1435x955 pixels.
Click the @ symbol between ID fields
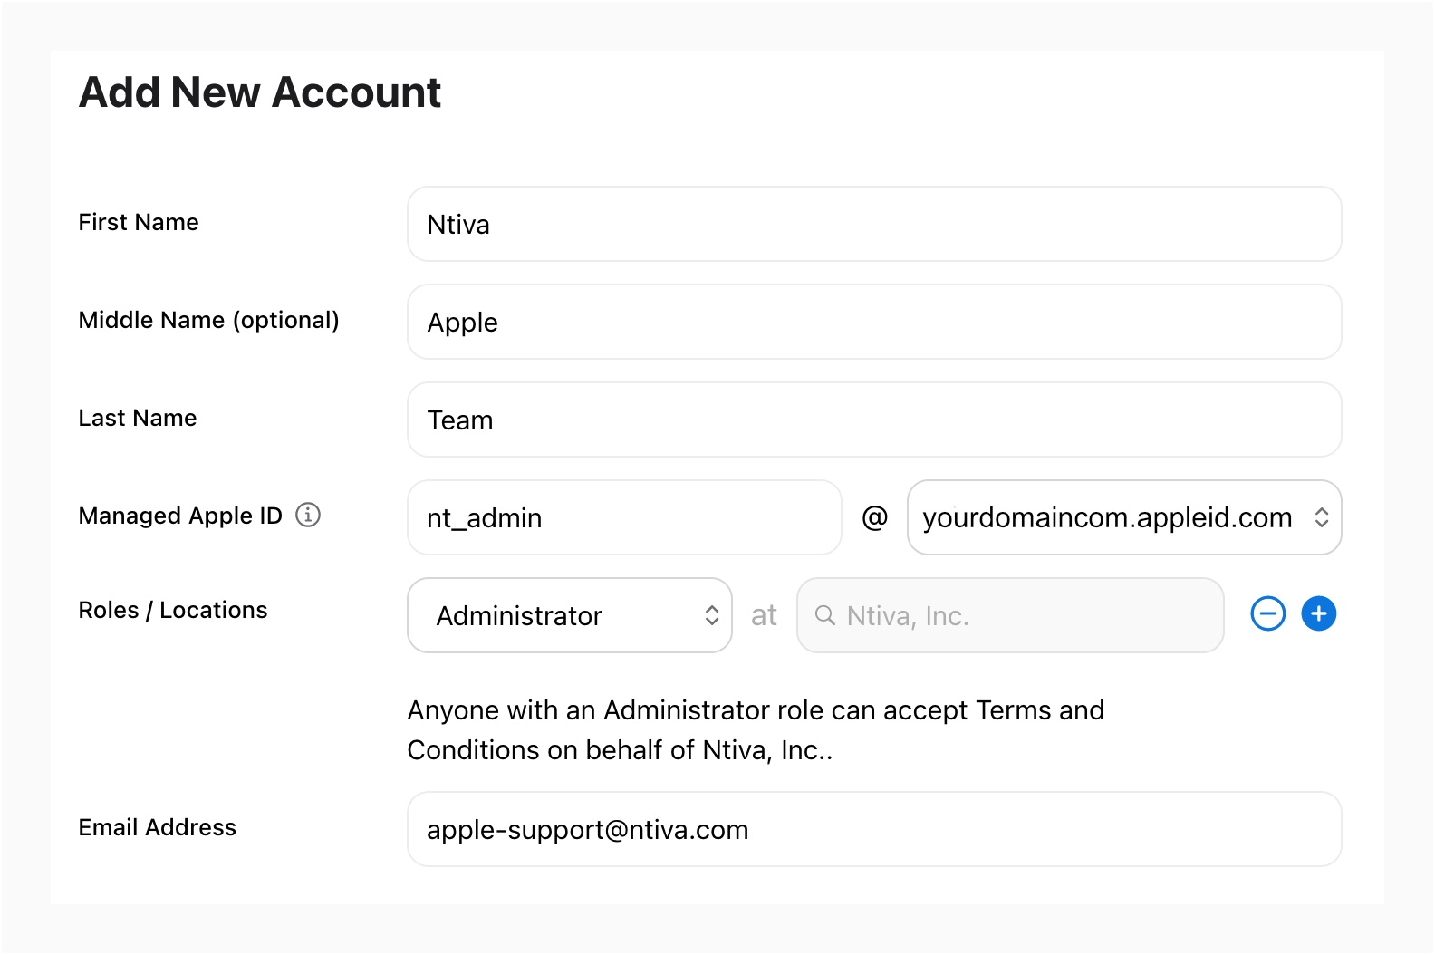point(874,517)
